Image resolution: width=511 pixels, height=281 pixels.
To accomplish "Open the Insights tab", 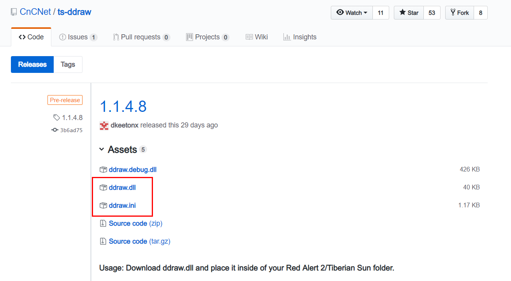I will (x=300, y=37).
